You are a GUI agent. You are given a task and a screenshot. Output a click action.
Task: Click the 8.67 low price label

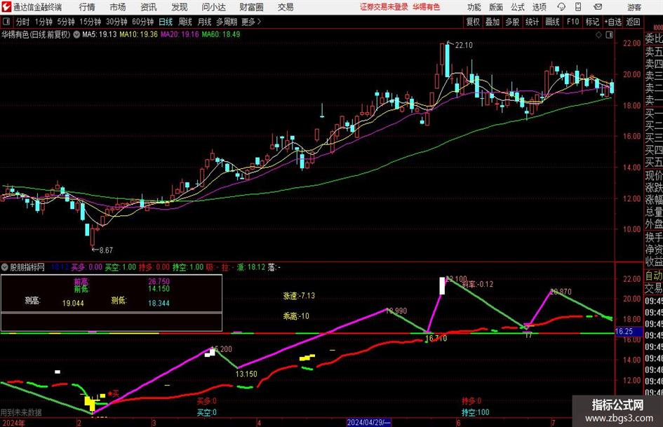click(106, 250)
